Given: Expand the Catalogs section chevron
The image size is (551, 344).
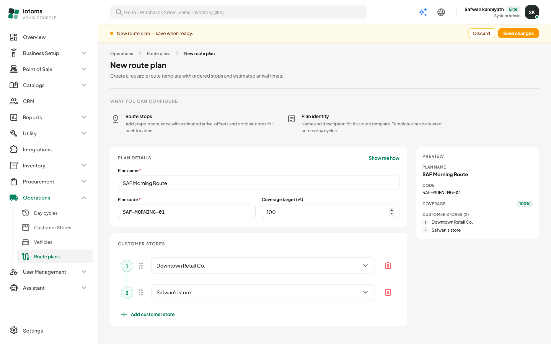Looking at the screenshot, I should (84, 85).
